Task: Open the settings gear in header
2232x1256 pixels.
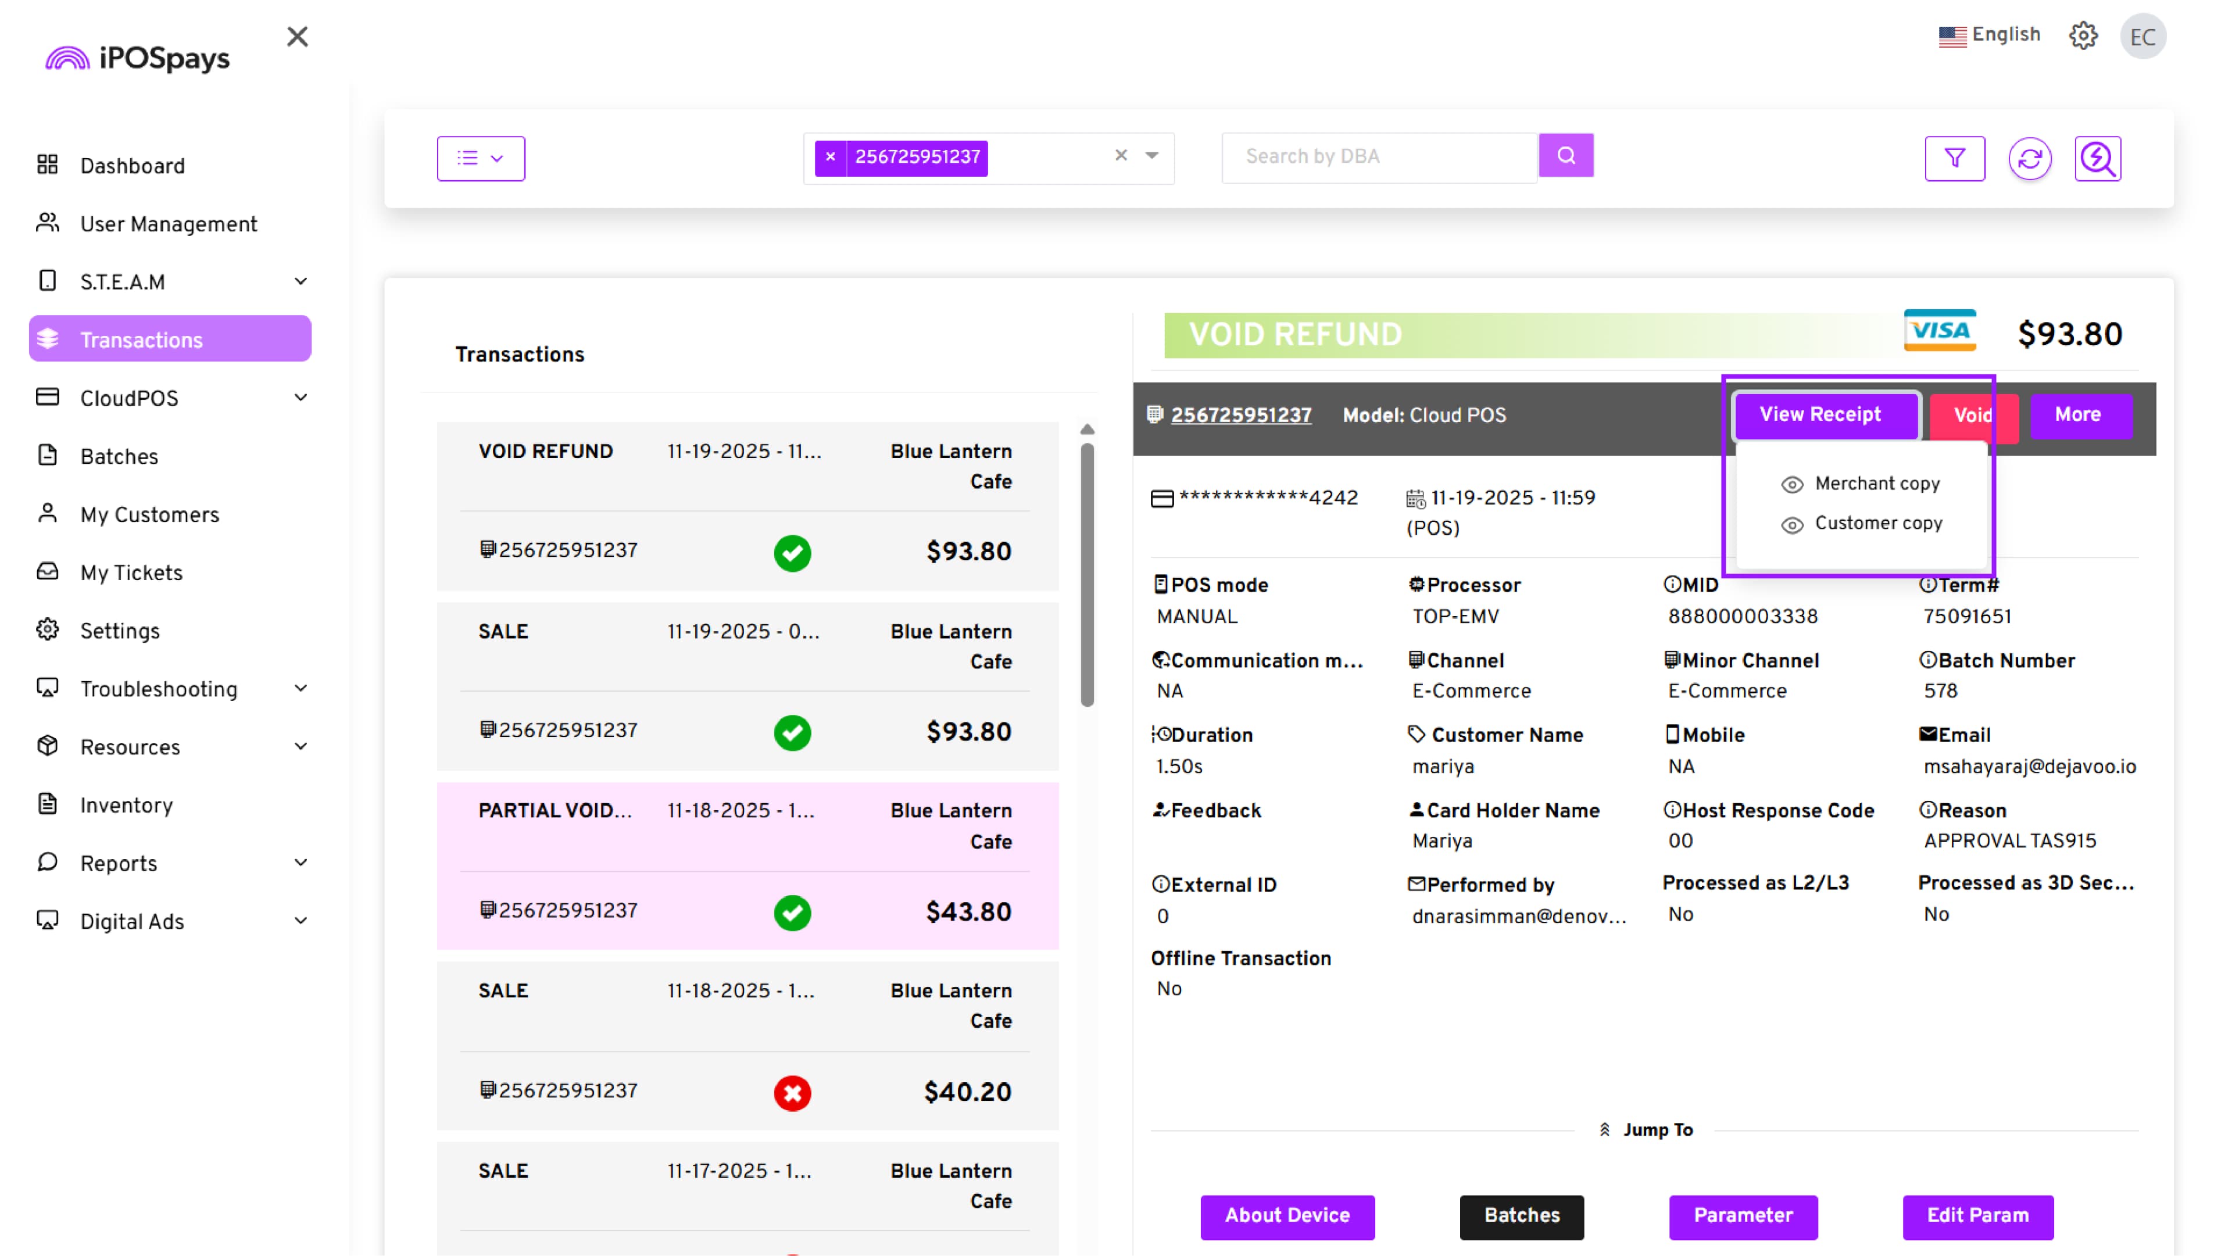Action: (2083, 35)
